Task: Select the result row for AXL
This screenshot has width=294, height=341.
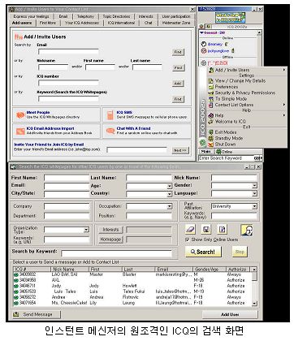Action: coord(132,280)
